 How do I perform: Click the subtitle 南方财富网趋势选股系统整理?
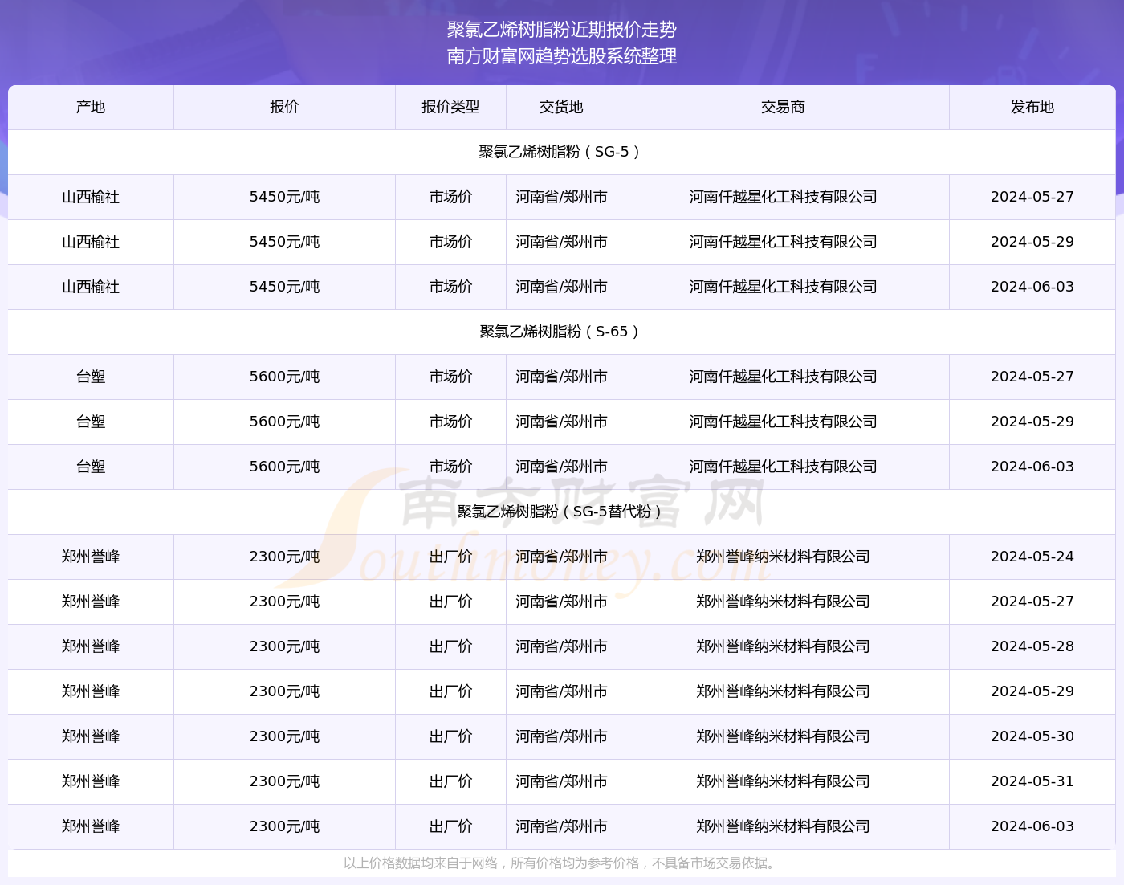562,56
